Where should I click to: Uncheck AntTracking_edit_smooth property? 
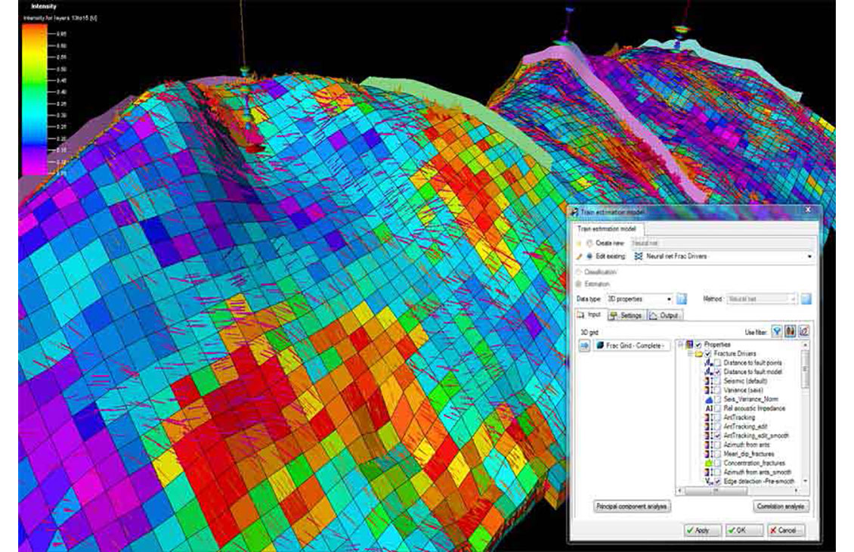click(x=718, y=436)
